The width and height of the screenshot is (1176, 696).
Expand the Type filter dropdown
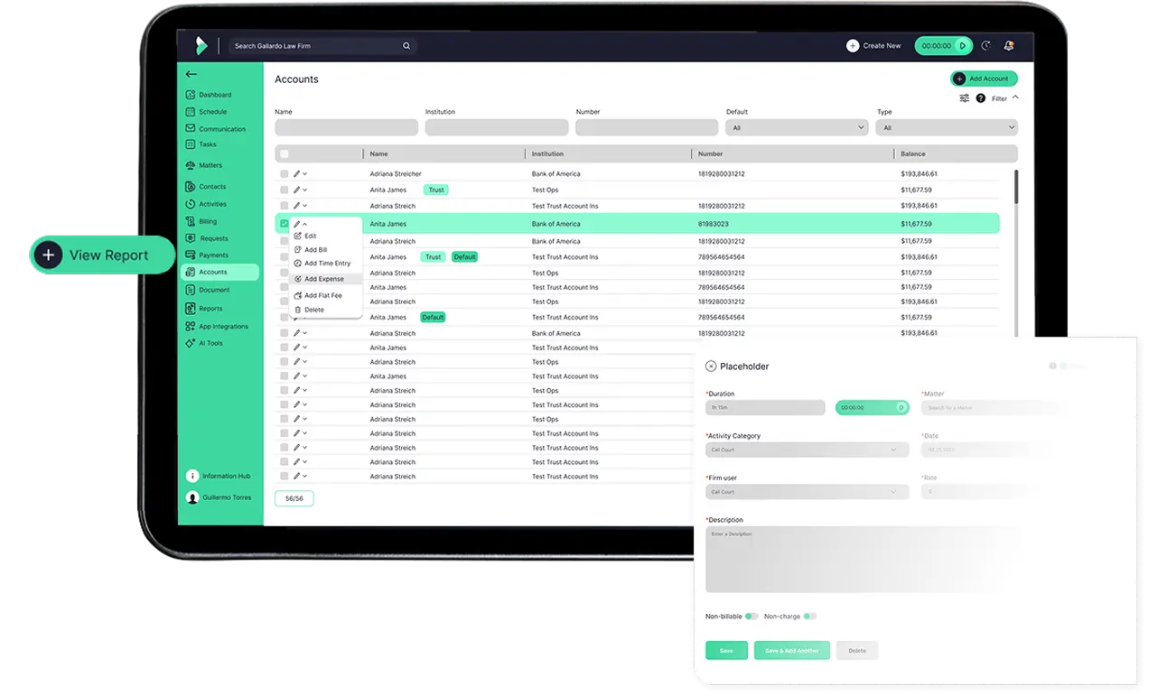[946, 128]
